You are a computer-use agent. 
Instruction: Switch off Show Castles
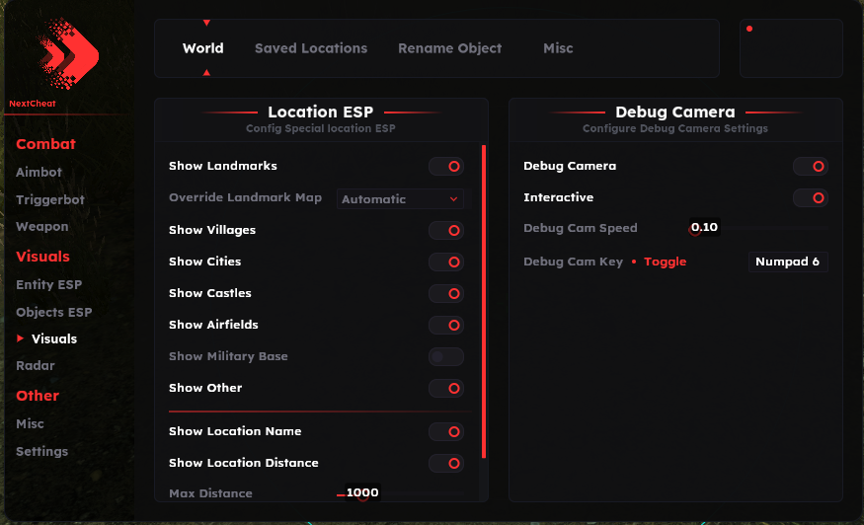pos(446,293)
